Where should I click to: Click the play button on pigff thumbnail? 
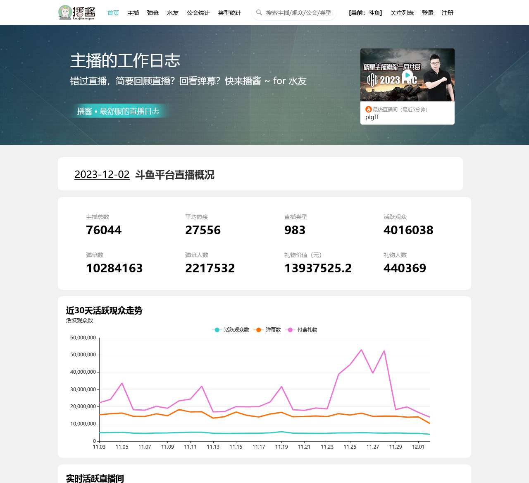click(407, 75)
